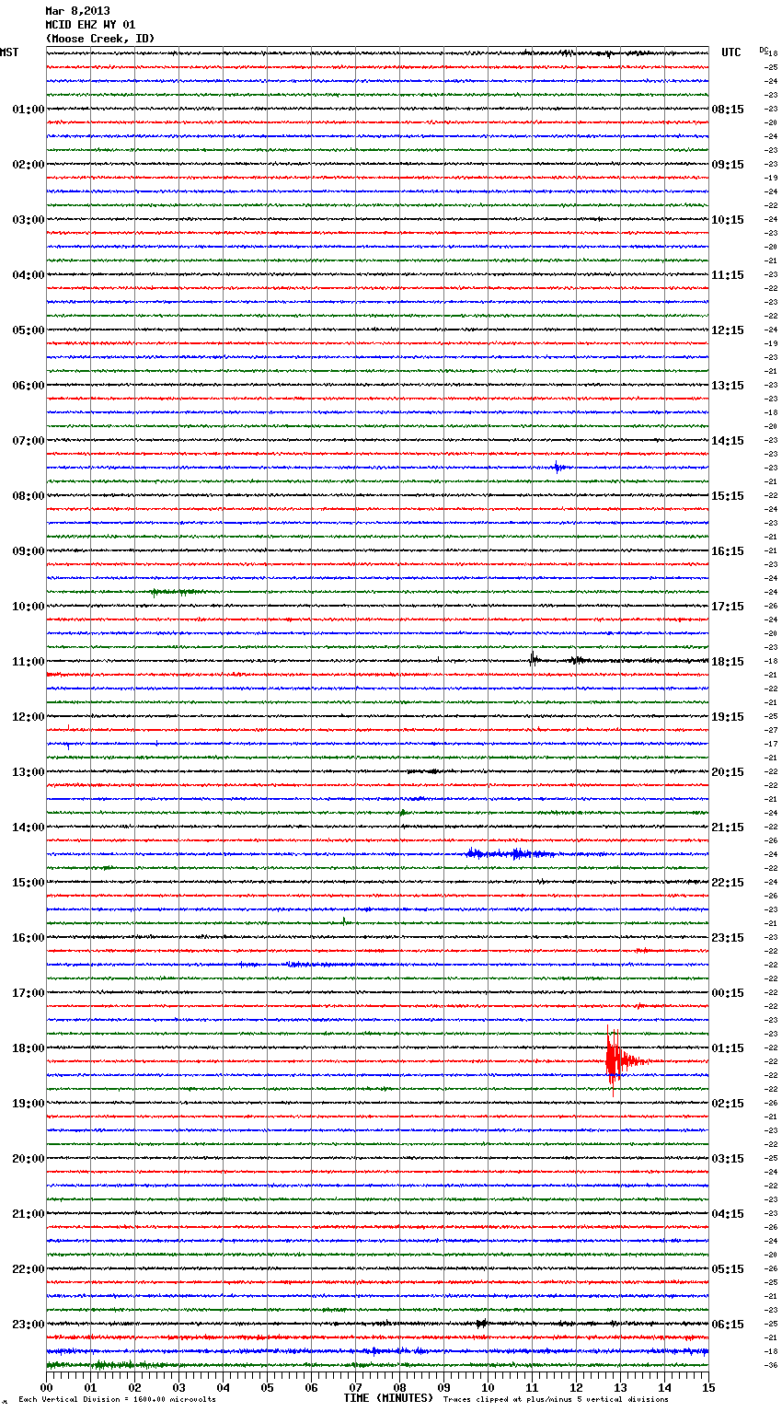Click the 20:15 UTC time label

tap(728, 772)
